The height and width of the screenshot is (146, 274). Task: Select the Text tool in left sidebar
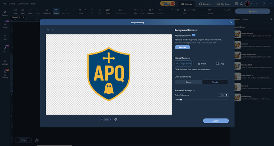pyautogui.click(x=5, y=37)
